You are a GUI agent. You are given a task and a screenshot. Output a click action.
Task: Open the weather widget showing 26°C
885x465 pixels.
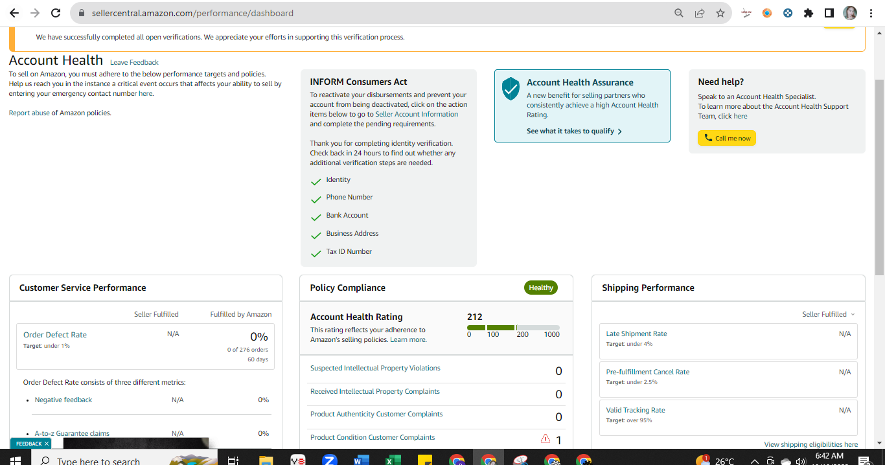click(715, 461)
